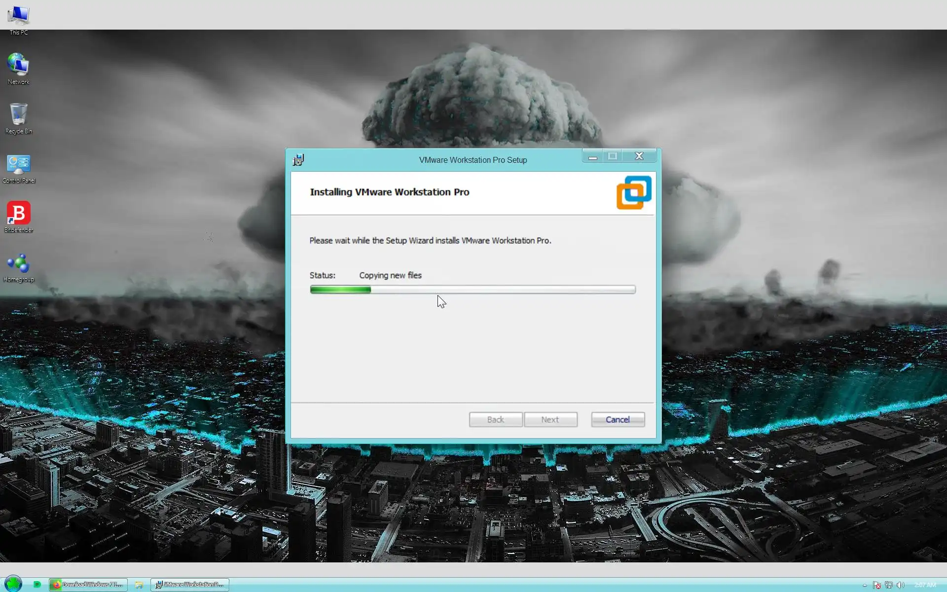Click the network tray icon
Screen dimensions: 947x592
click(x=889, y=585)
